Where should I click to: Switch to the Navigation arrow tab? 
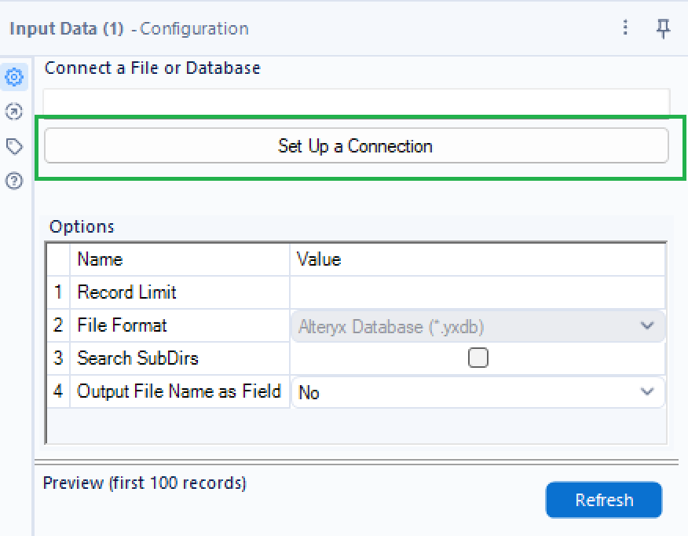[x=14, y=112]
